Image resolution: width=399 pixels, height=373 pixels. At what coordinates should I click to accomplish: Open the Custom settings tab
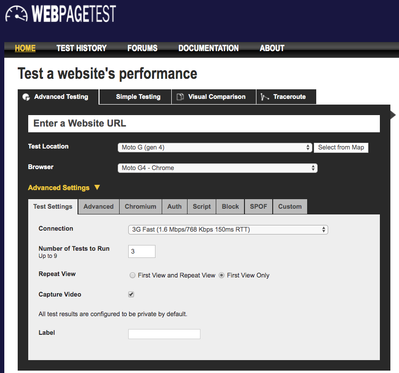click(290, 207)
